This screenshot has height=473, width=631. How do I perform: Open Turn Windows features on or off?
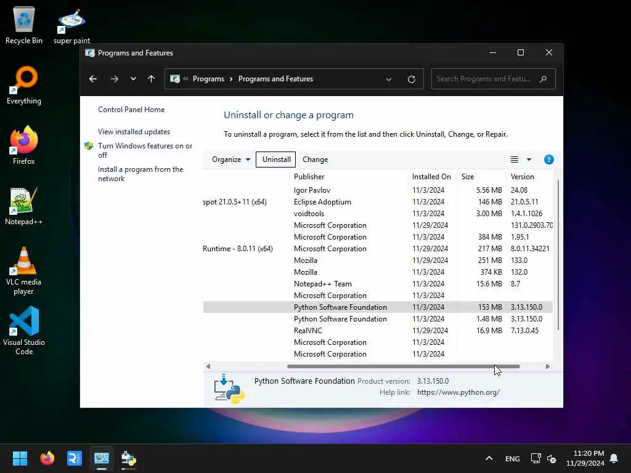click(145, 150)
